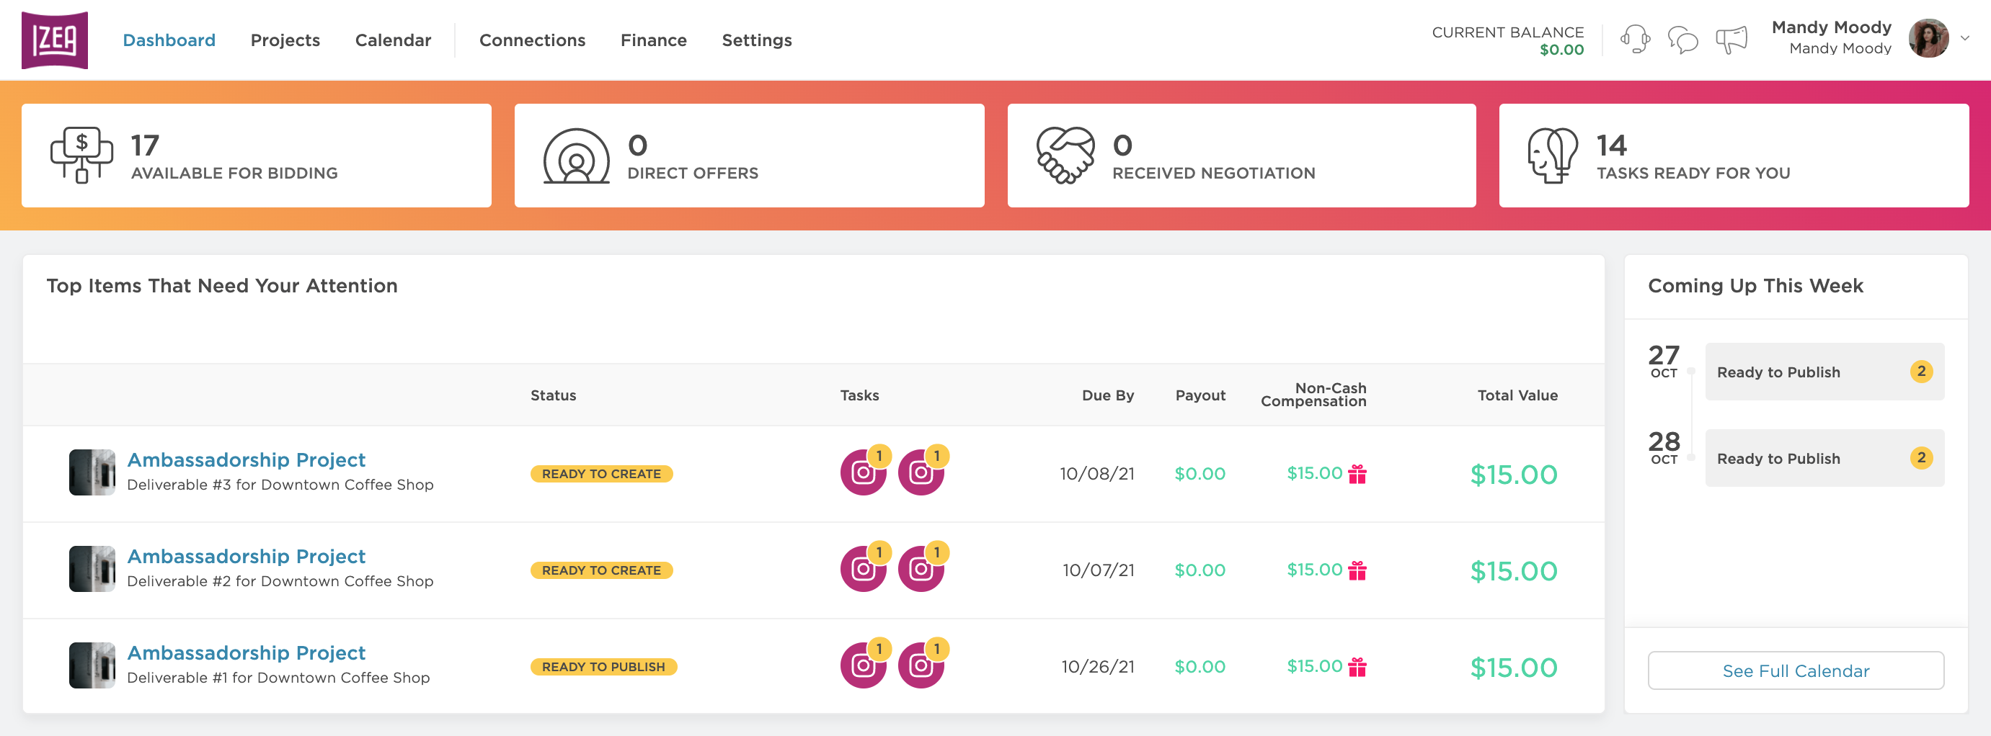Open Ambassadorship Project link for Deliverable #1
The width and height of the screenshot is (1991, 736).
coord(246,652)
